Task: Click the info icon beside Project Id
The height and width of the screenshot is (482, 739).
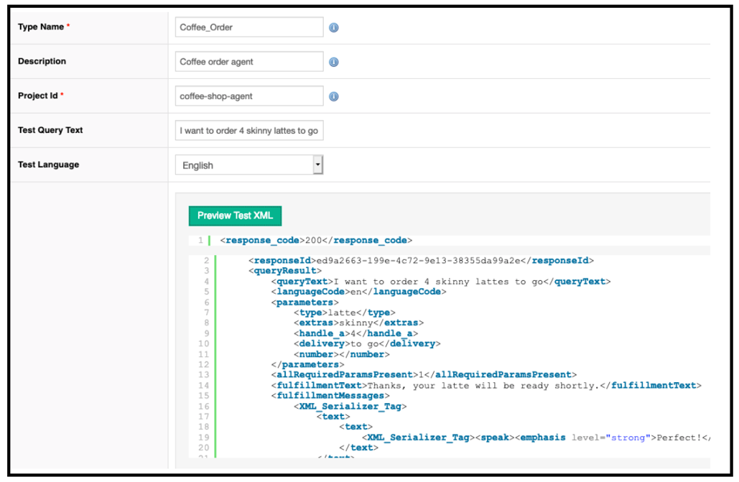Action: (x=334, y=96)
